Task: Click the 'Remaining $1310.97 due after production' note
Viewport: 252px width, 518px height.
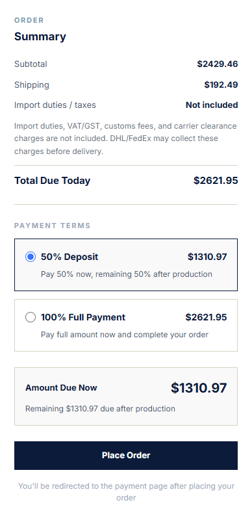Action: pyautogui.click(x=100, y=408)
